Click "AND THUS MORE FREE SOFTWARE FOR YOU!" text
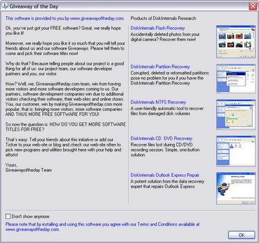The height and width of the screenshot is (243, 259). pyautogui.click(x=52, y=114)
